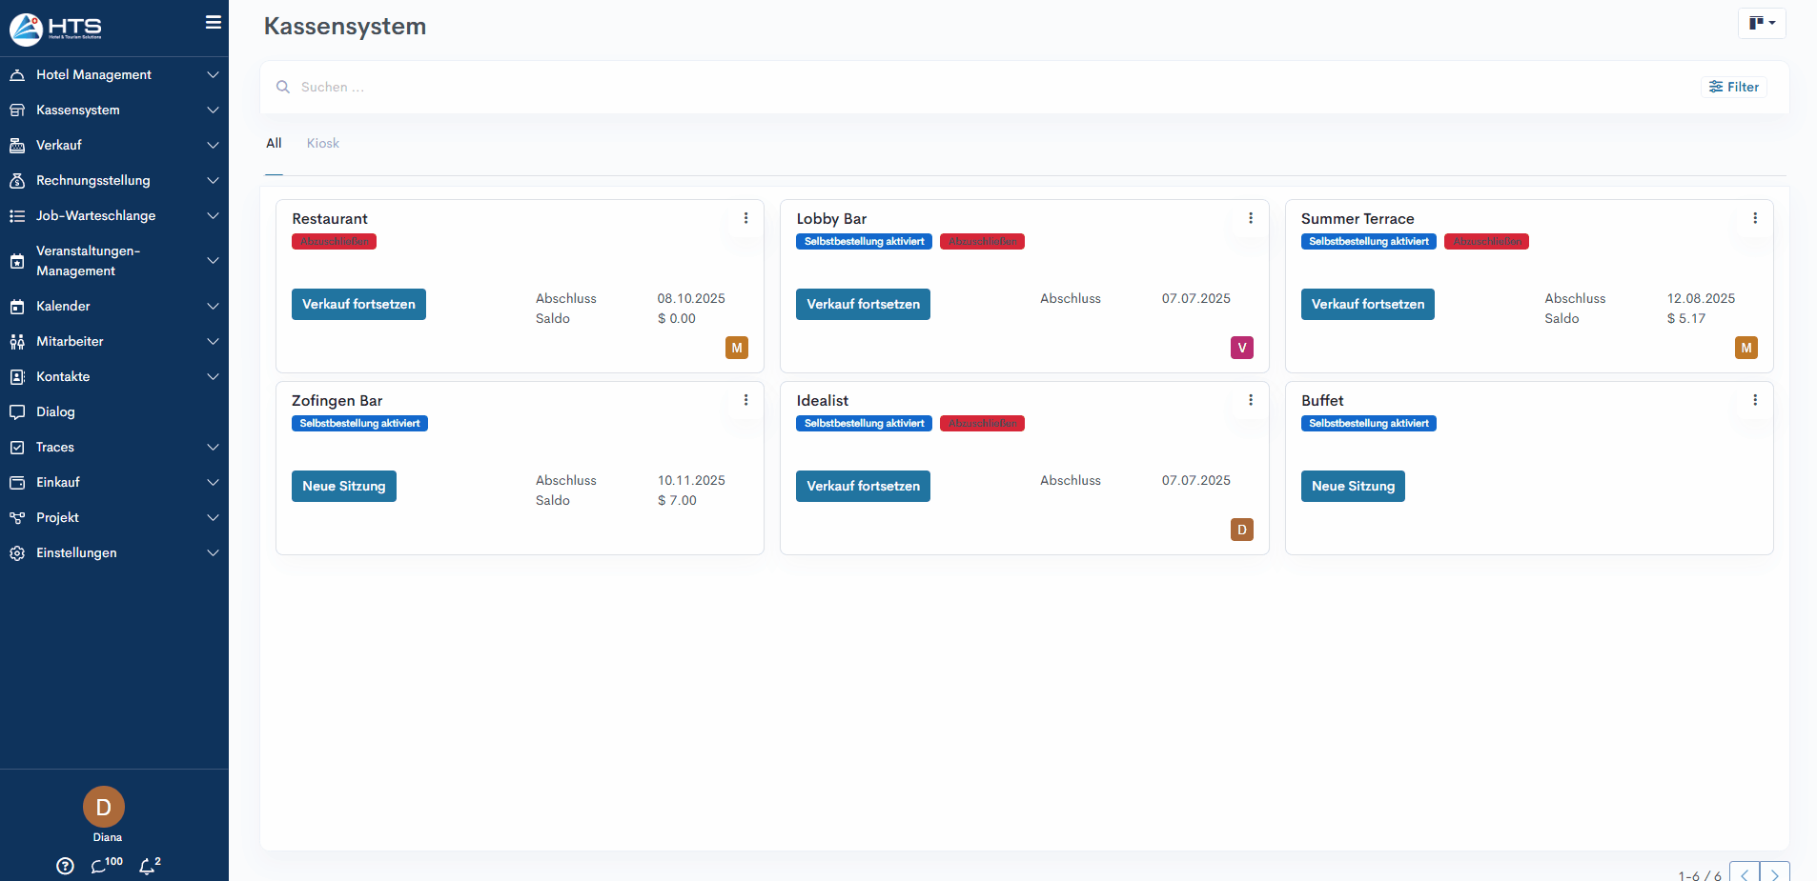Continue sale for Restaurant

click(x=358, y=304)
